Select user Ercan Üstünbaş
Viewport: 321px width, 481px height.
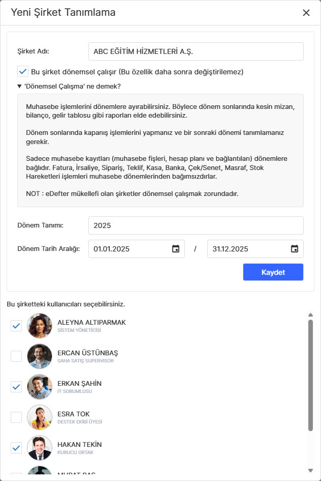pos(16,356)
